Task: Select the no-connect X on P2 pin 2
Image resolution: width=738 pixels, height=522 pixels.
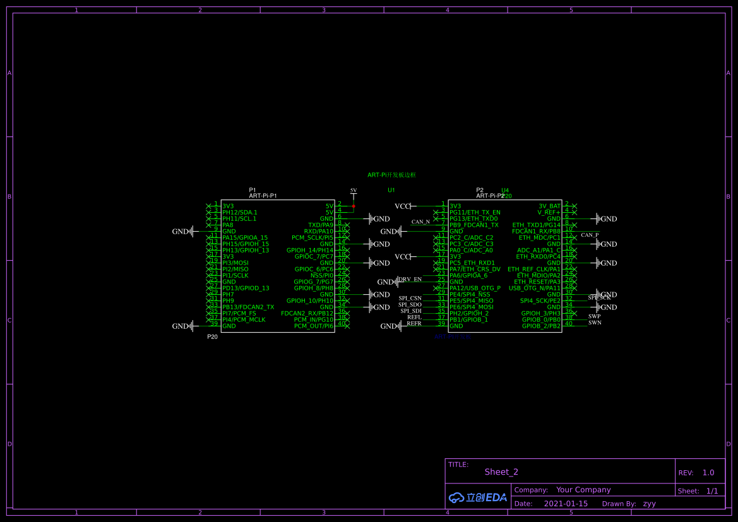Action: [574, 206]
